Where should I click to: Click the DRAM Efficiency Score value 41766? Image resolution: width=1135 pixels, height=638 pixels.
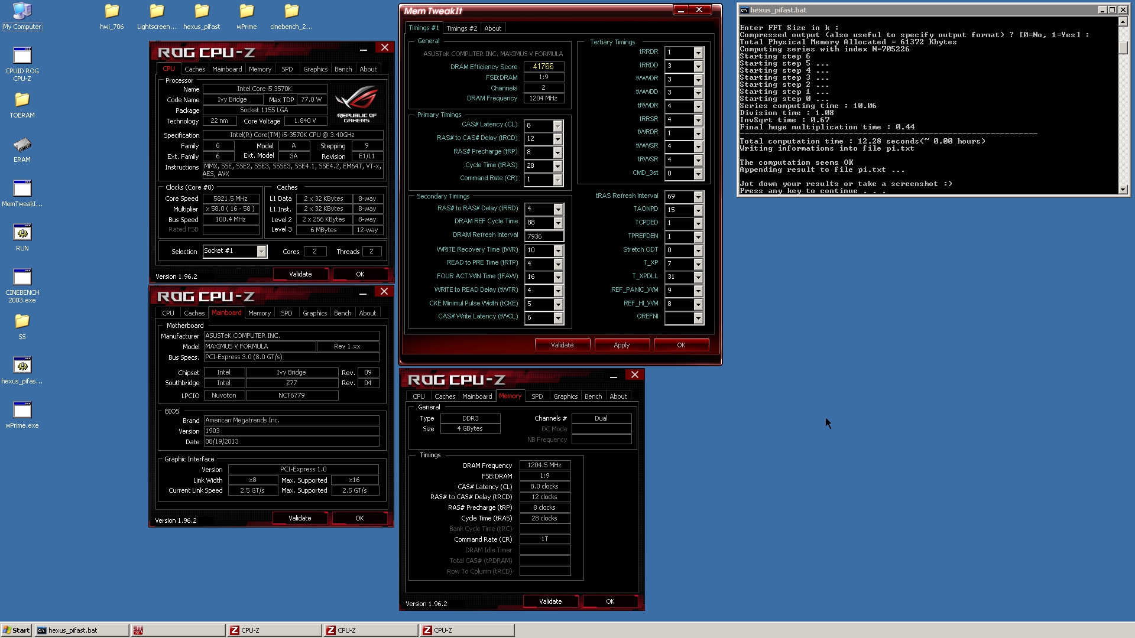543,67
